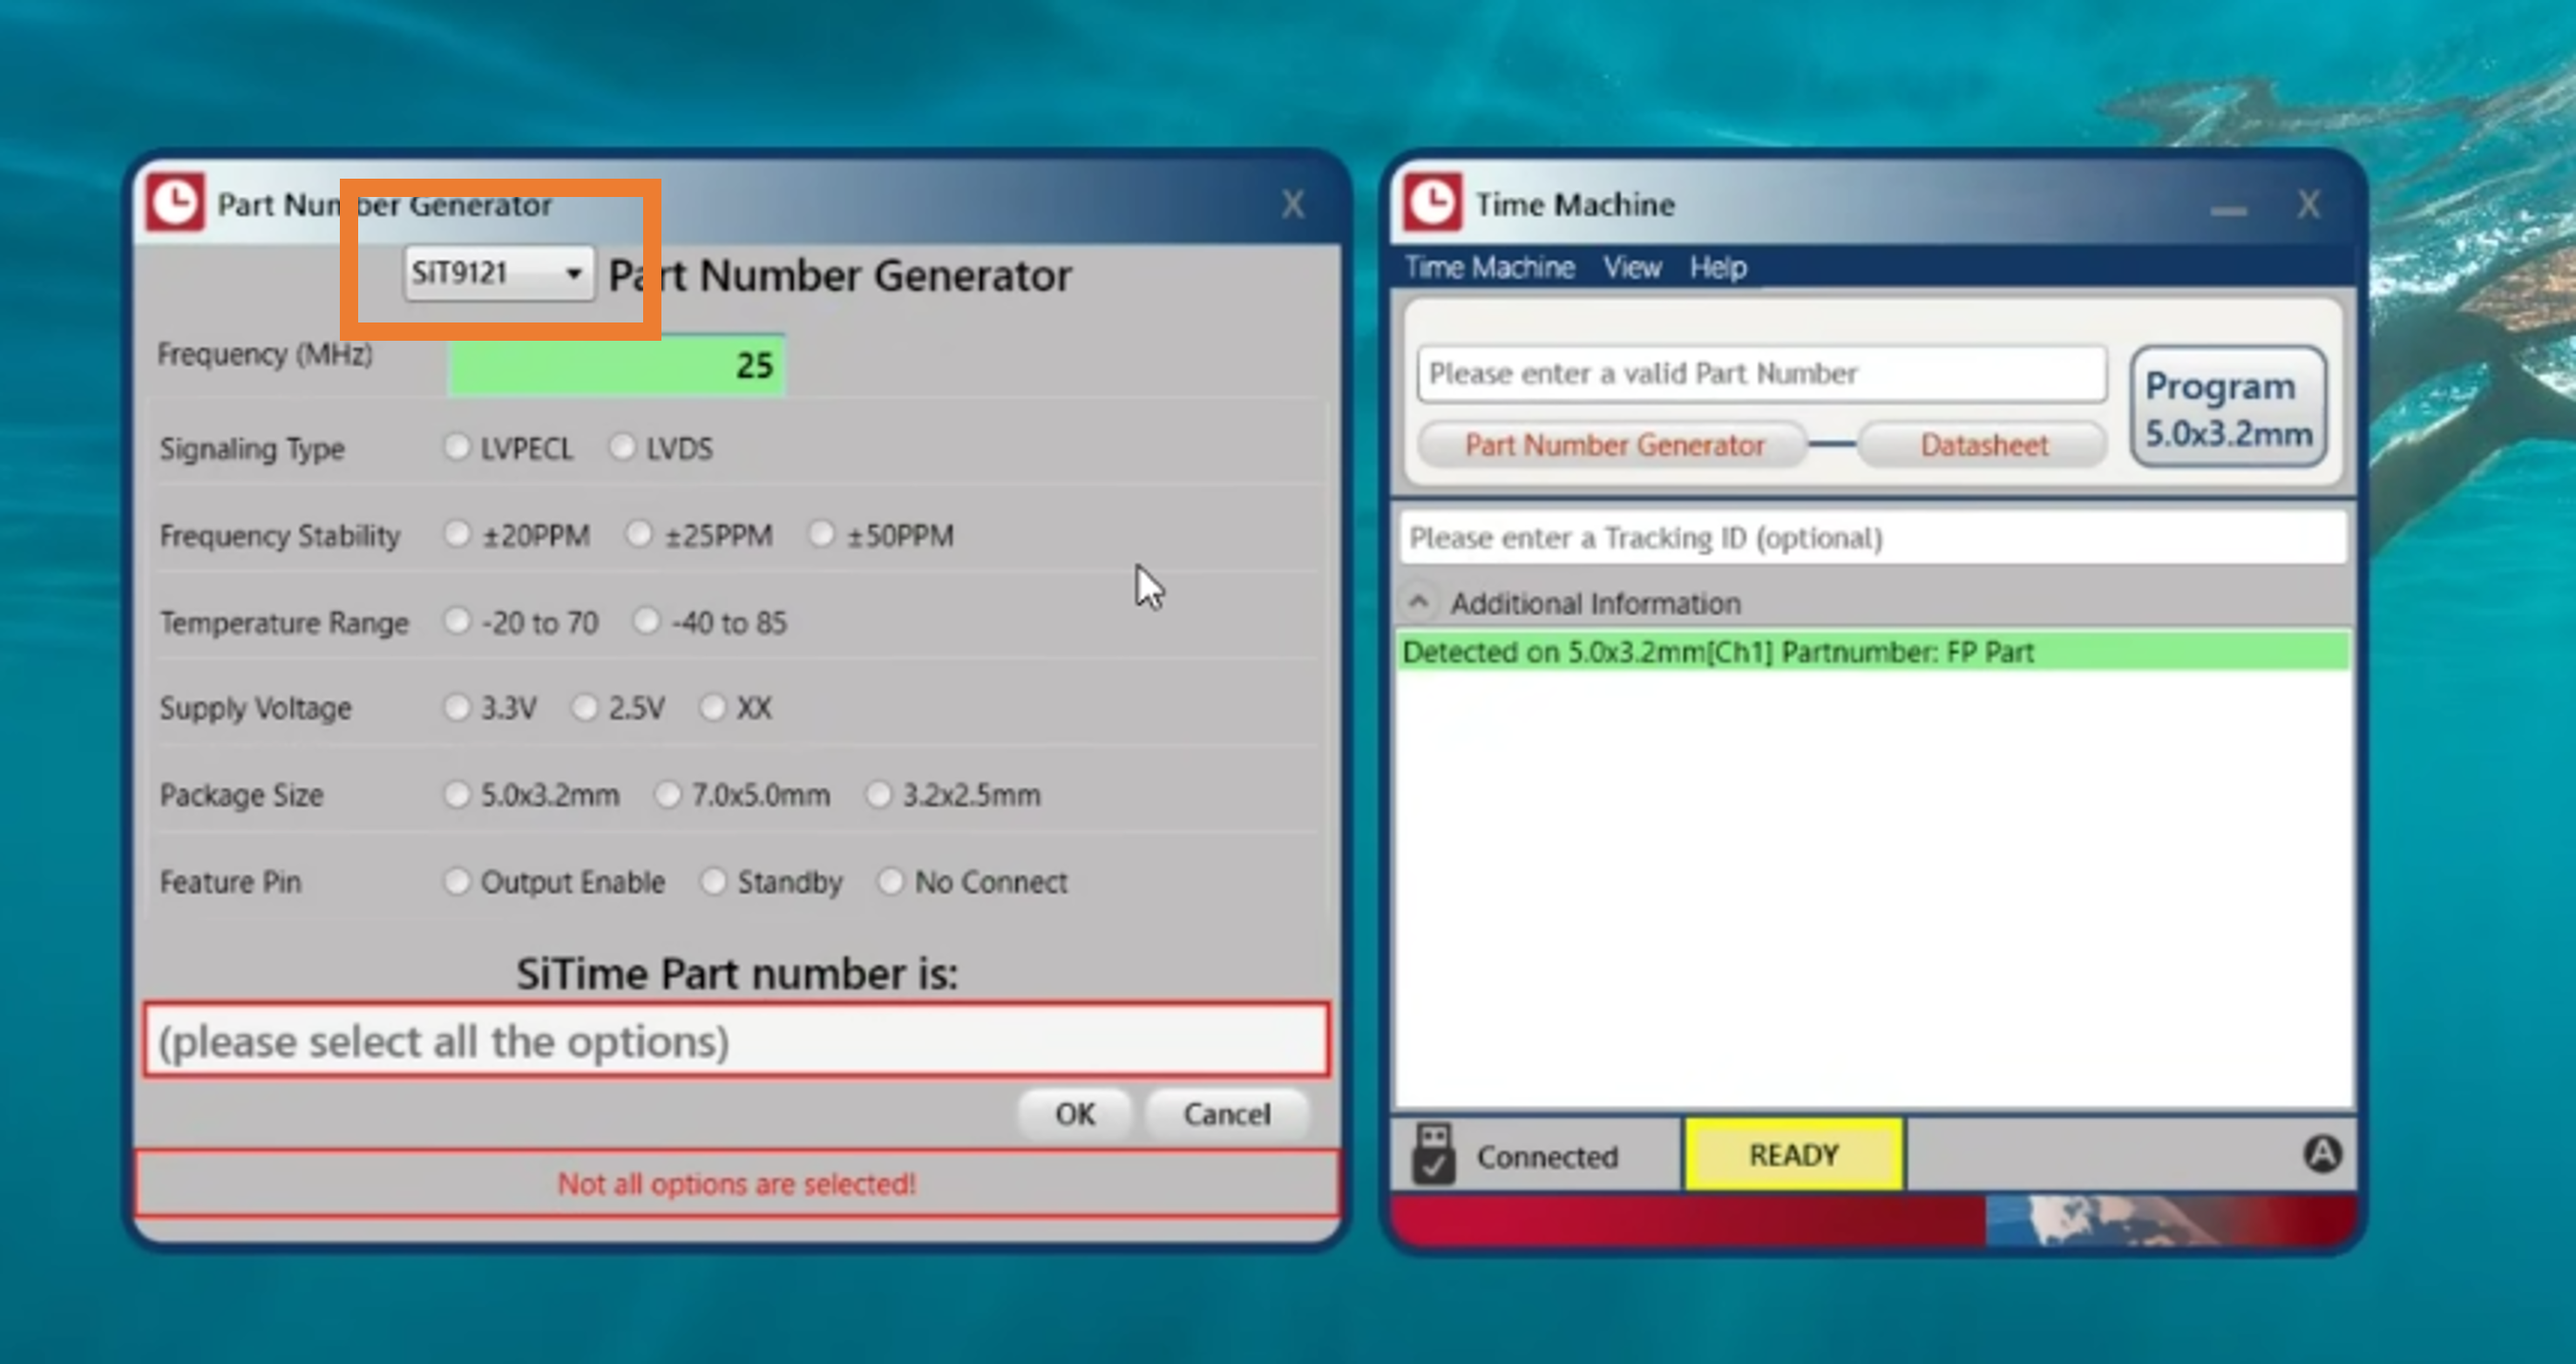The width and height of the screenshot is (2576, 1364).
Task: Click the Part Number Generator button in Time Machine
Action: pos(1613,445)
